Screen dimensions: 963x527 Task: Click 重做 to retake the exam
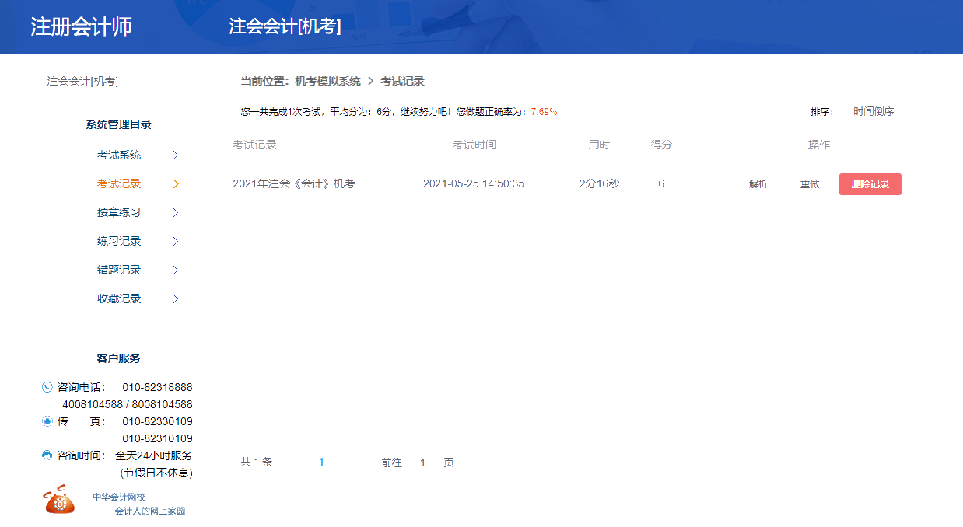click(x=809, y=183)
